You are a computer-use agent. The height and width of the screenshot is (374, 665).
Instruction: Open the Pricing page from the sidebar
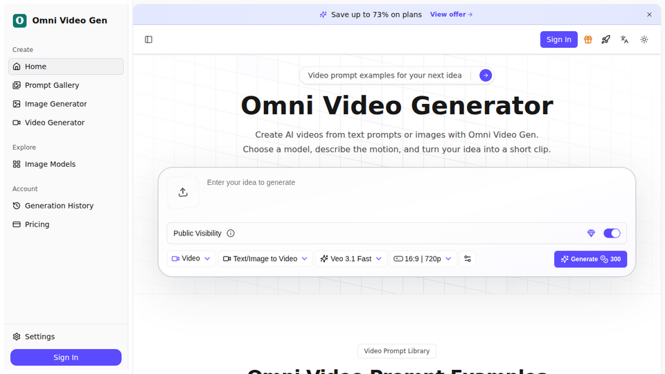coord(66,224)
